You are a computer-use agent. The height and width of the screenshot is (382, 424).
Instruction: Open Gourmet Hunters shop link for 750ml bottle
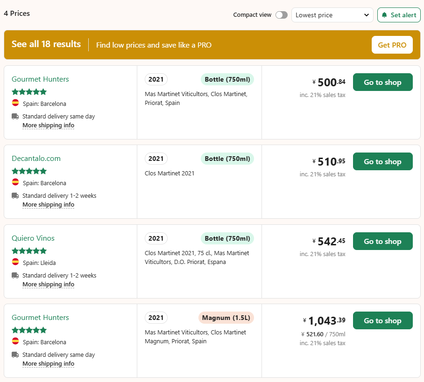click(x=40, y=79)
